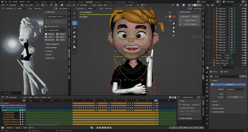
Task: Open the Keying menu in the timeline
Action: (19, 128)
